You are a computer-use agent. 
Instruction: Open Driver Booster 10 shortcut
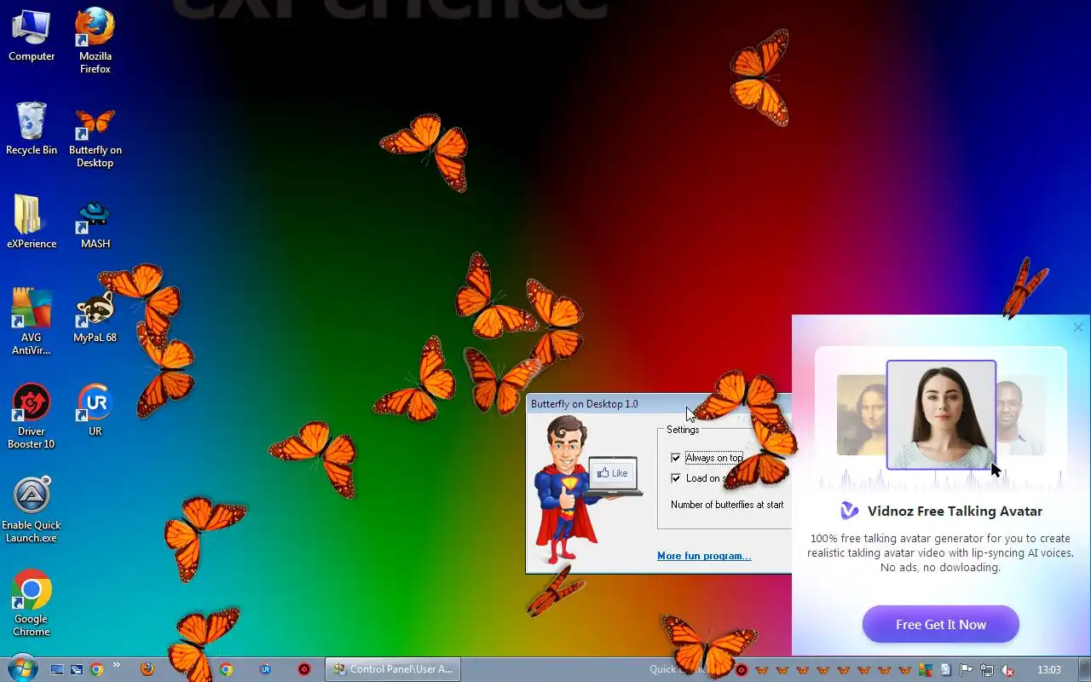(32, 416)
